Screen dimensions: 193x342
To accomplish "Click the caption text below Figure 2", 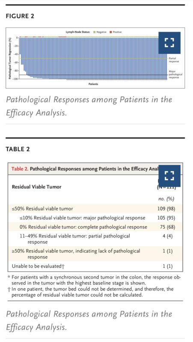I will (x=89, y=106).
